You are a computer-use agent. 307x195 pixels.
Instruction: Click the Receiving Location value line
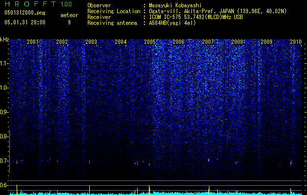point(218,11)
